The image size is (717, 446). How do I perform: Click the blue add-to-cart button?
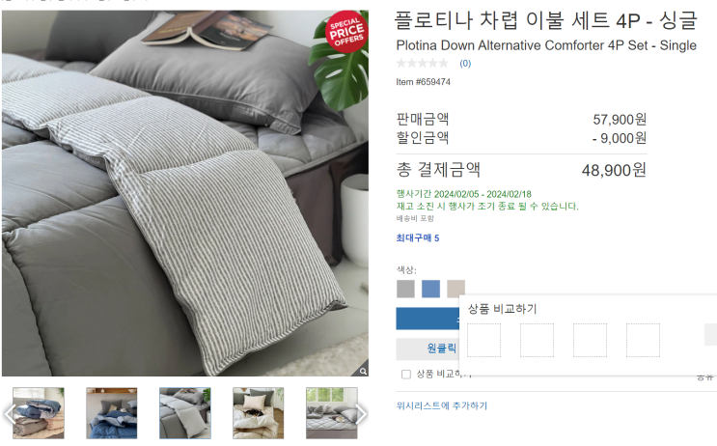coord(428,319)
